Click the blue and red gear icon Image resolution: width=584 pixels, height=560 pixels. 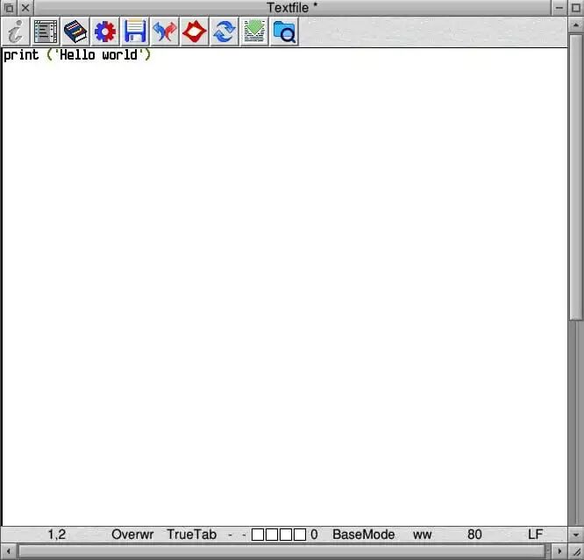105,32
